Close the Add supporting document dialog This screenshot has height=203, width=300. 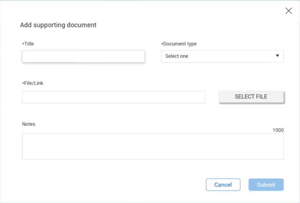click(288, 11)
